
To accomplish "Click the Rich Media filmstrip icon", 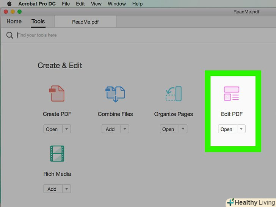I will (57, 154).
